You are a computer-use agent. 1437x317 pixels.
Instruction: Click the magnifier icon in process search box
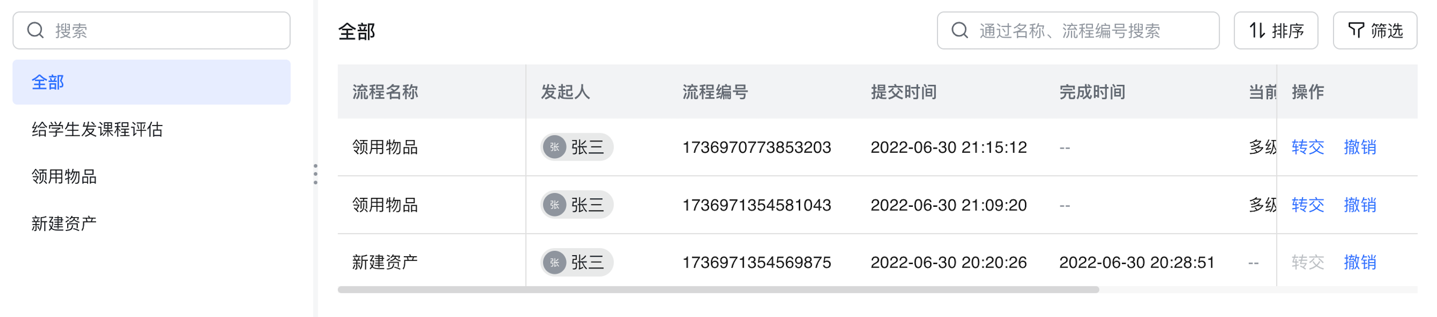tap(960, 30)
